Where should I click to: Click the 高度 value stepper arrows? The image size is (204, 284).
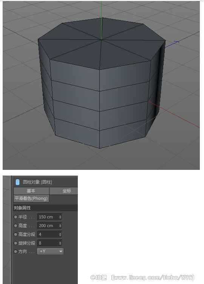point(60,226)
